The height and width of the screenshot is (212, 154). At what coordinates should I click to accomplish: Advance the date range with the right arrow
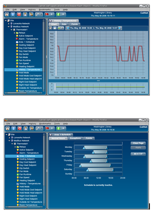[120, 28]
